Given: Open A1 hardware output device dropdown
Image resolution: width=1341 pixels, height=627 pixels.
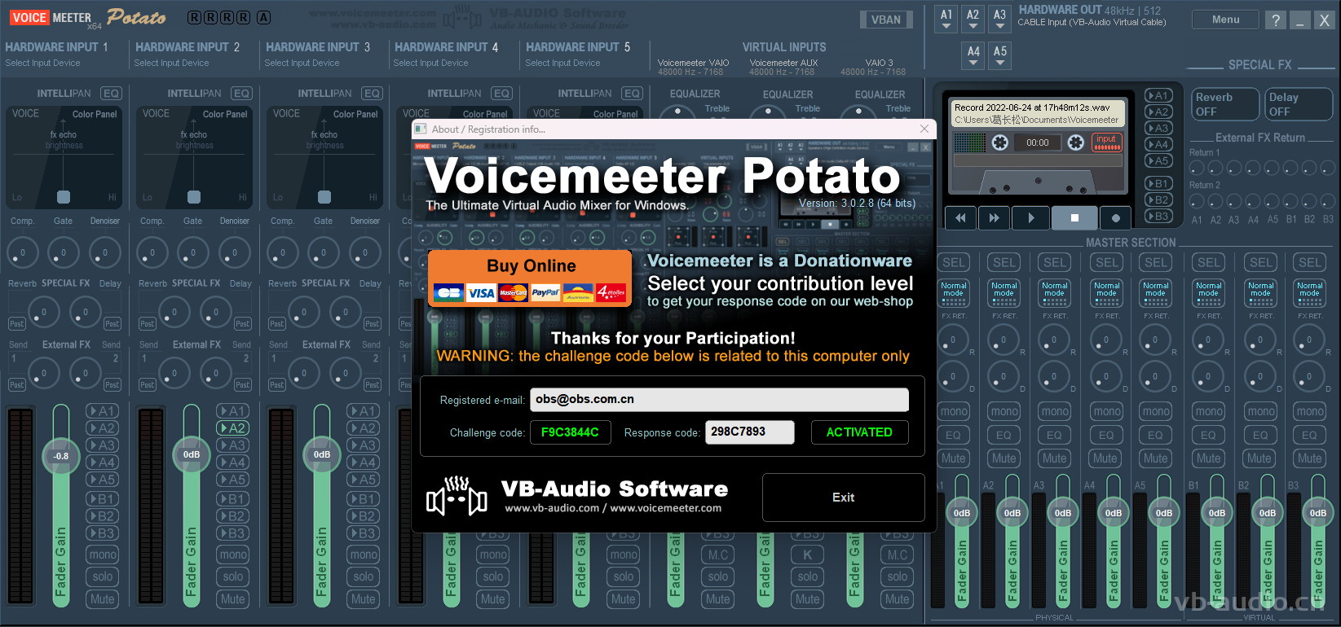Looking at the screenshot, I should [946, 19].
